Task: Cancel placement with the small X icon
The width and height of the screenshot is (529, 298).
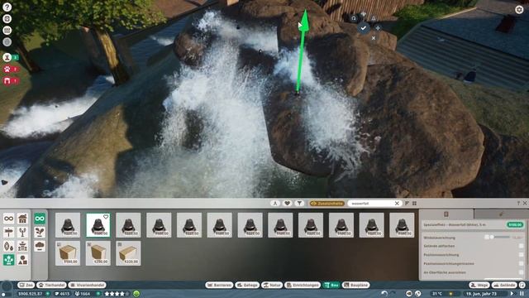Action: click(x=374, y=38)
